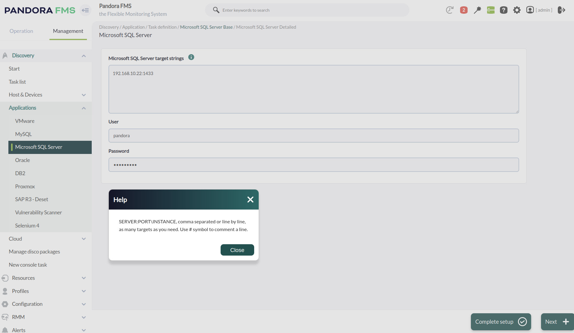Open the help question mark icon
574x333 pixels.
pyautogui.click(x=504, y=10)
